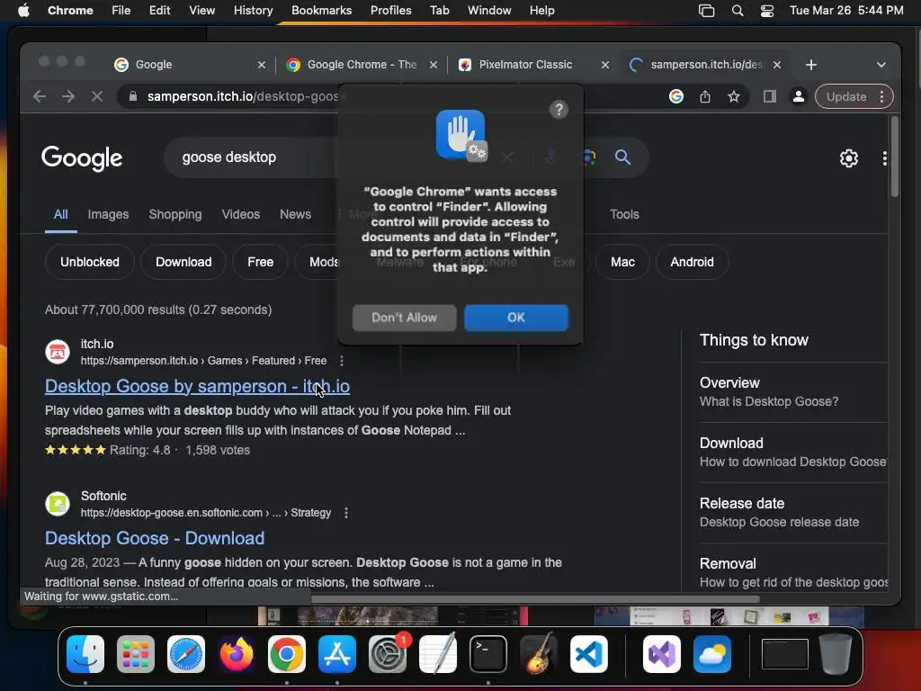Open the Chrome profile avatar icon

799,96
